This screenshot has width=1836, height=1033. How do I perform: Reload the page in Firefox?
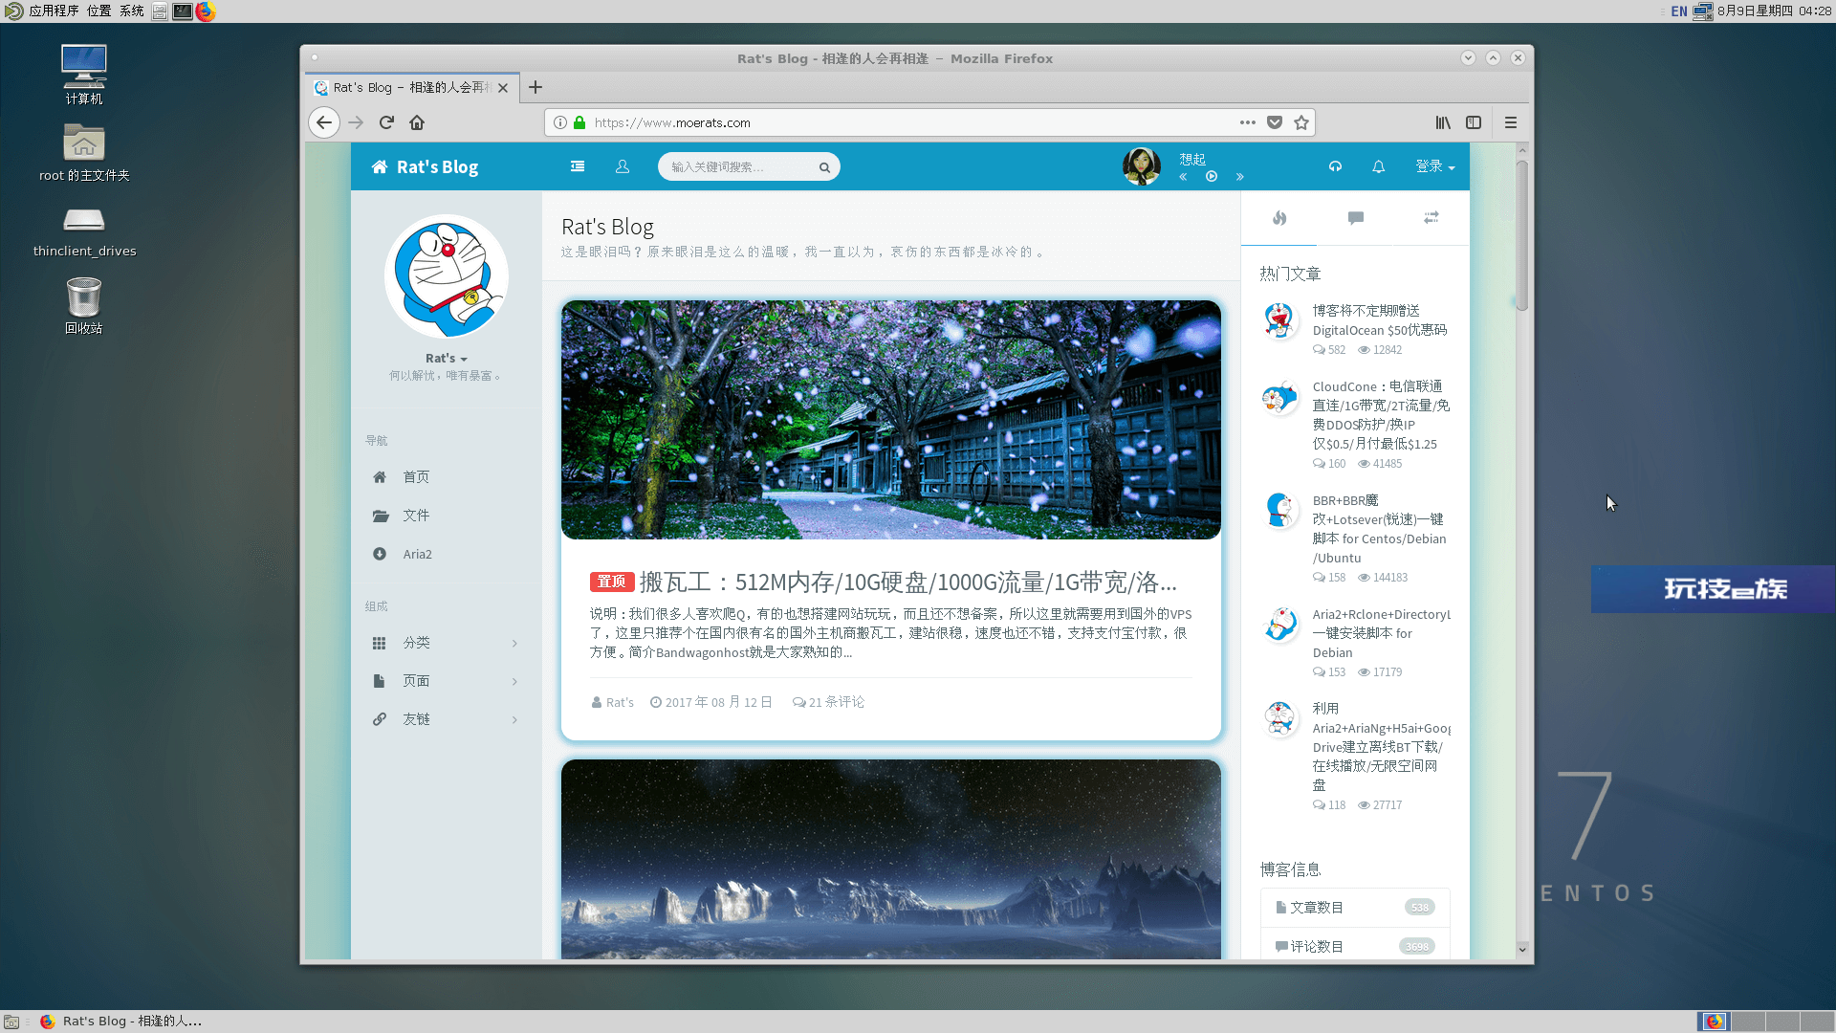[x=386, y=122]
